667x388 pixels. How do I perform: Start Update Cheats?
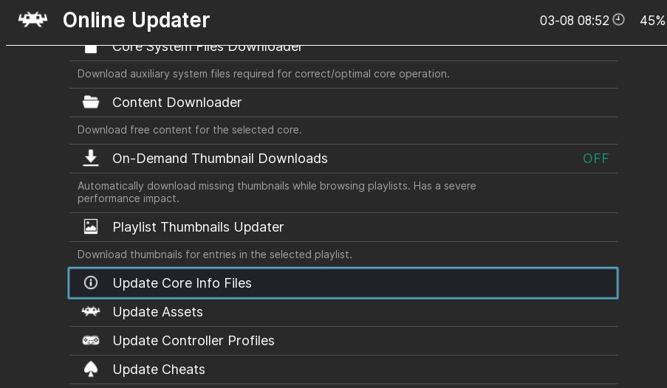pyautogui.click(x=159, y=370)
